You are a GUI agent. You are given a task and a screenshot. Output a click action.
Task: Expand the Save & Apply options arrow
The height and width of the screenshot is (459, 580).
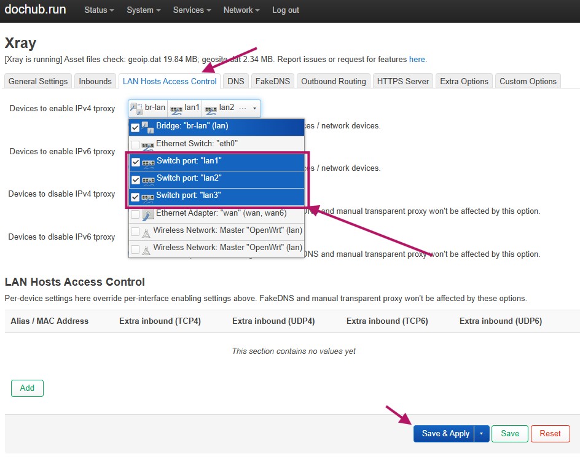(481, 433)
